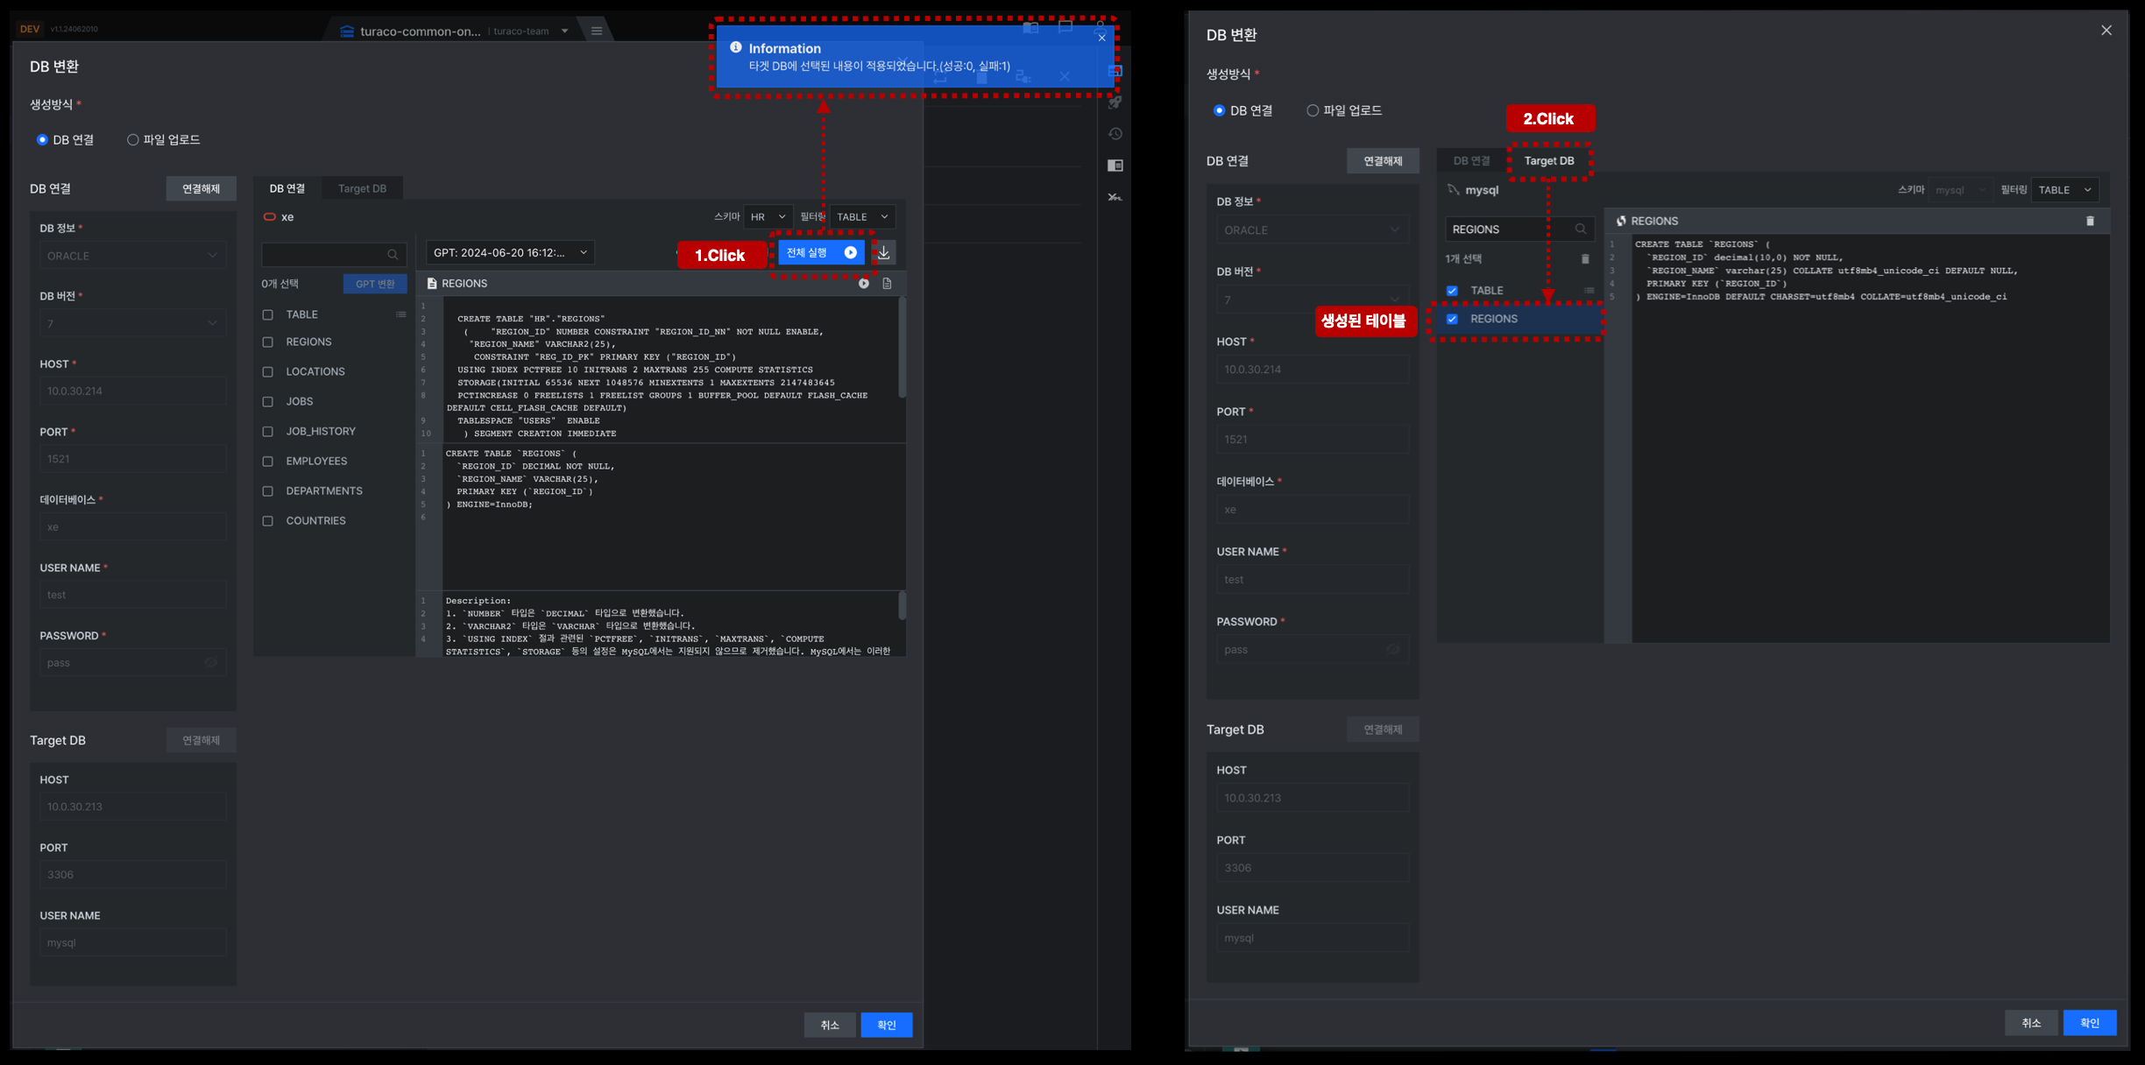This screenshot has width=2145, height=1065.
Task: Click the search icon in left window table search
Action: coord(393,255)
